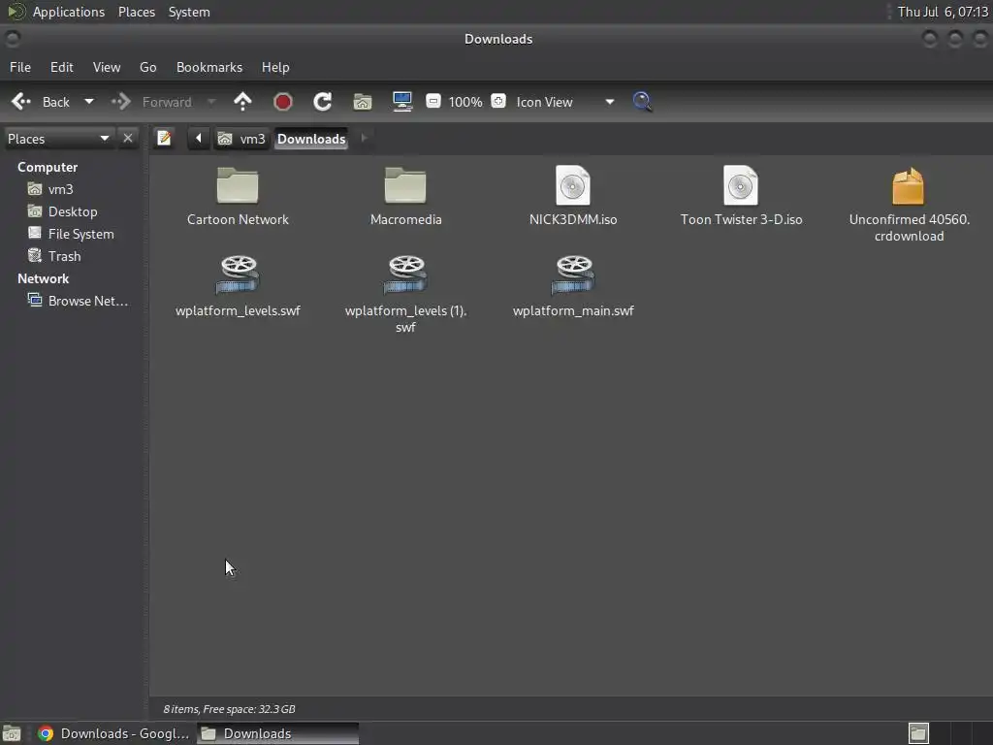The height and width of the screenshot is (745, 993).
Task: Go up to the parent folder
Action: (242, 101)
